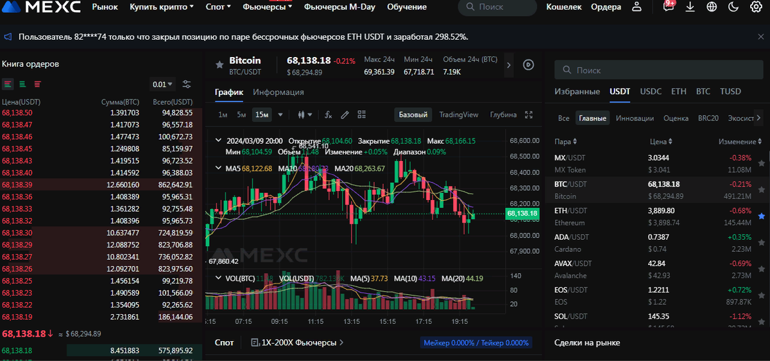Open the settings gear icon

755,7
